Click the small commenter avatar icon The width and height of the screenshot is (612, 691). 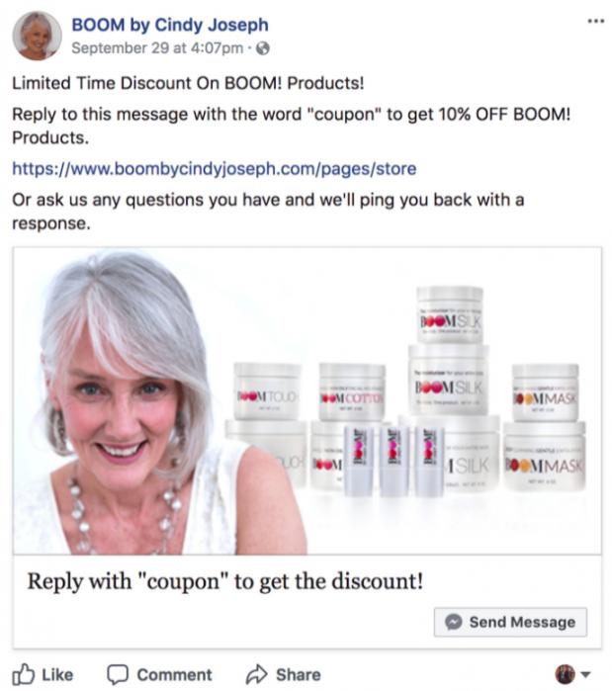(x=566, y=674)
